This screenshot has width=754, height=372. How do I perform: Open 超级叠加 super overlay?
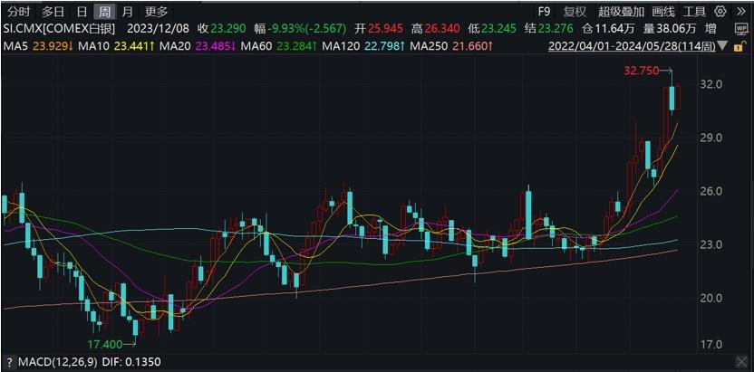(623, 11)
